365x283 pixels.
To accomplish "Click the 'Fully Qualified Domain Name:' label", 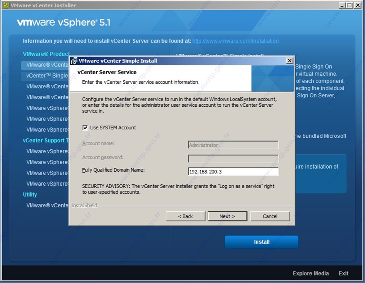I will point(113,170).
